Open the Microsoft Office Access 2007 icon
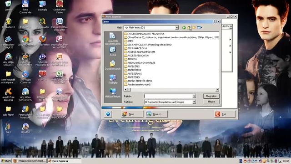 (60, 42)
